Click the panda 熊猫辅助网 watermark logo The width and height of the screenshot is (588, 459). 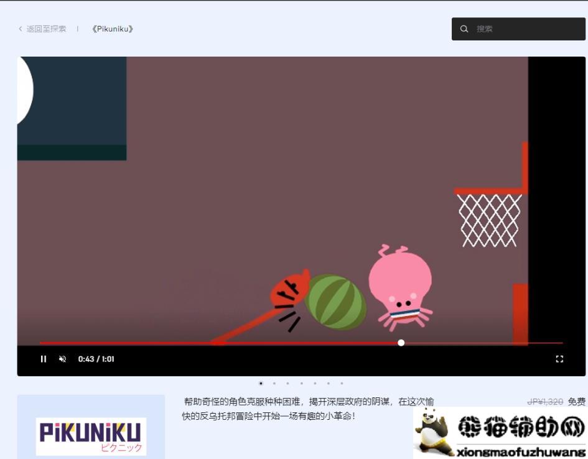(500, 433)
